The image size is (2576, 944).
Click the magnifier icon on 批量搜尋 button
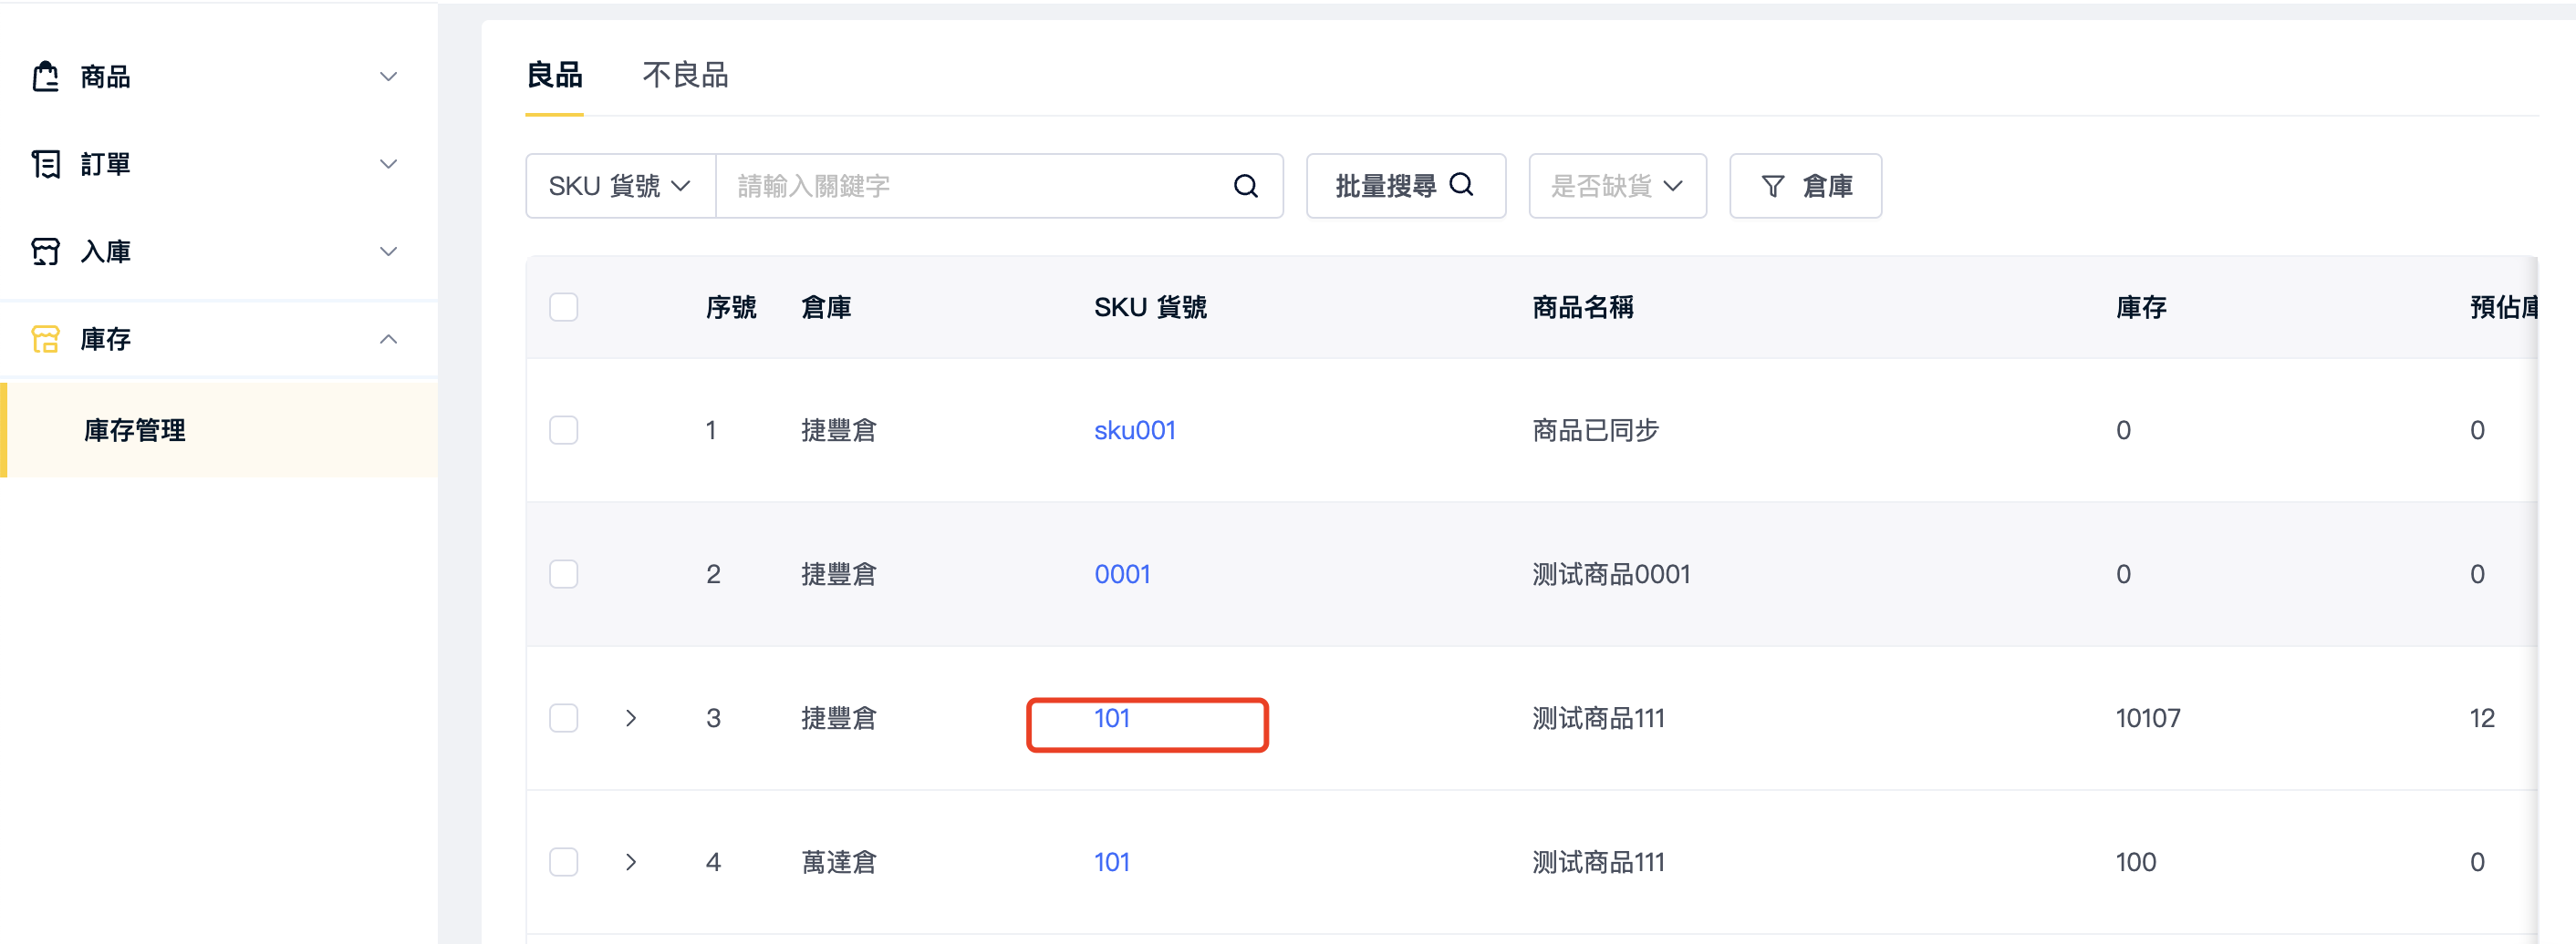coord(1461,185)
